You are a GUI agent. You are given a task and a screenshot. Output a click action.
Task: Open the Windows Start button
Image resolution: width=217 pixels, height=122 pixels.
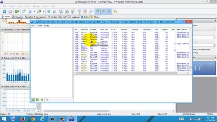coord(4,119)
